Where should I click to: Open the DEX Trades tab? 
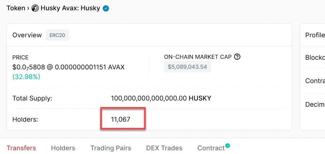coord(164,148)
